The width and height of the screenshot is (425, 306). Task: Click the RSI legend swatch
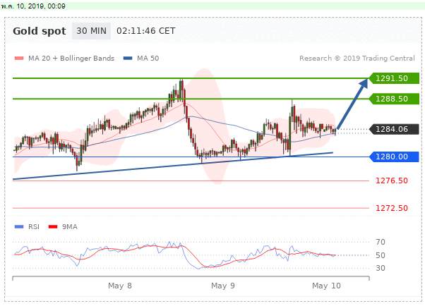(19, 226)
